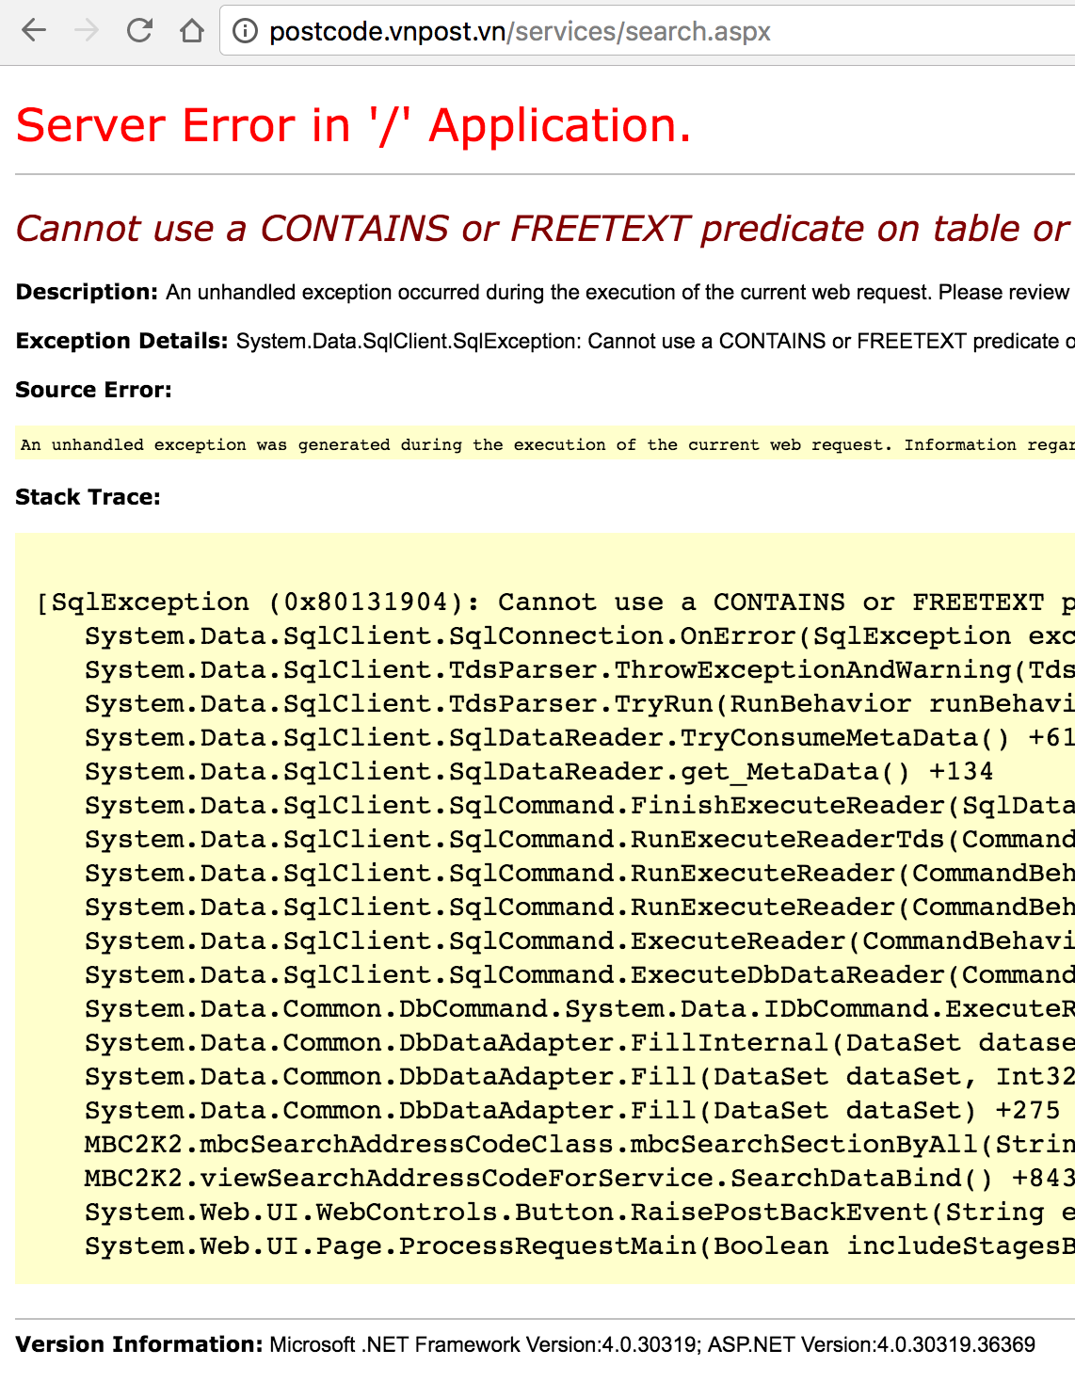Click the SqlException (0x80131904) trace line

click(x=554, y=603)
